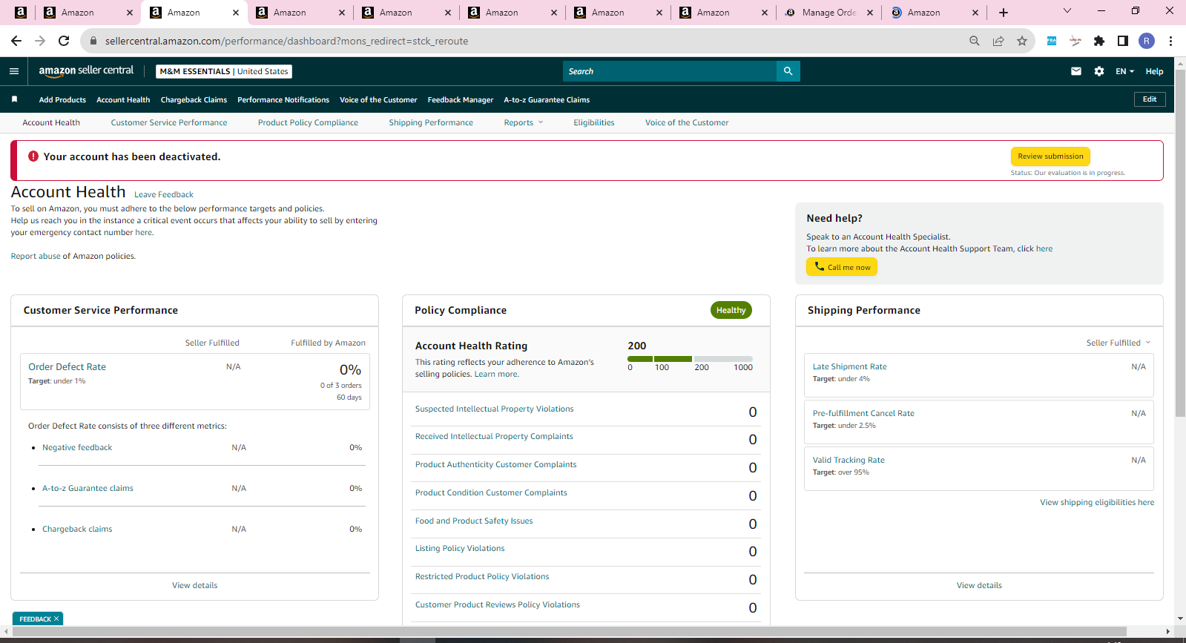1186x643 pixels.
Task: Reload the current page
Action: coord(64,41)
